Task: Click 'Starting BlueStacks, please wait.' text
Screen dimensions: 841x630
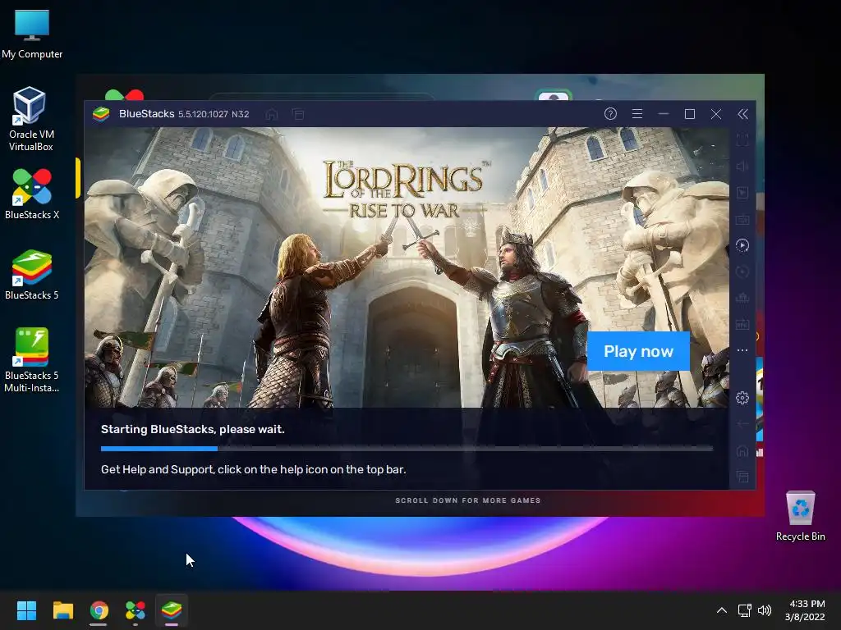Action: pyautogui.click(x=192, y=429)
